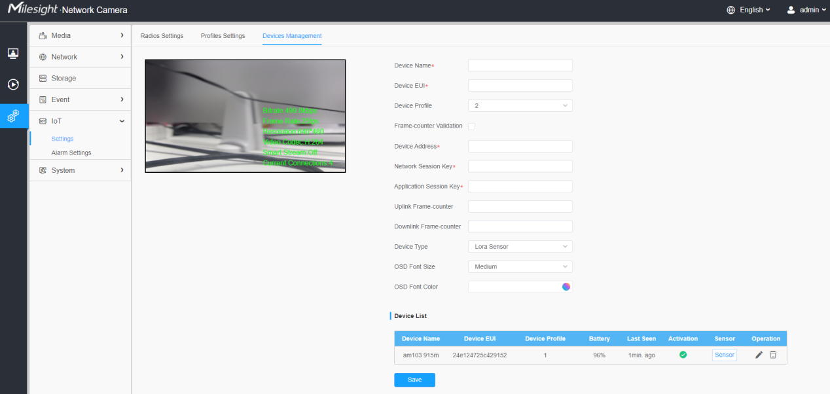This screenshot has width=830, height=394.
Task: Expand the Media menu
Action: (x=122, y=35)
